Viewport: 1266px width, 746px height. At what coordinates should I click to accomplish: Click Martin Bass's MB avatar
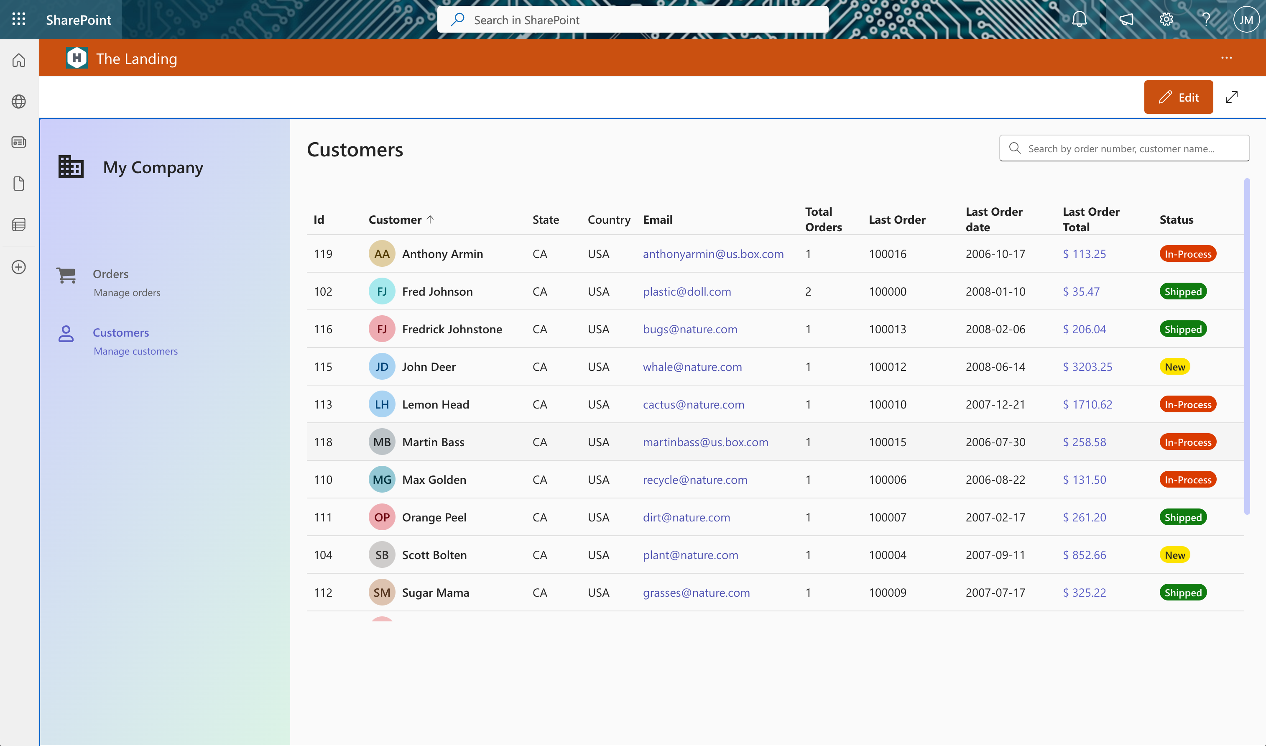(382, 442)
